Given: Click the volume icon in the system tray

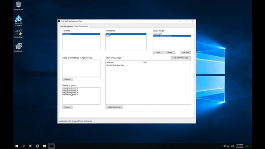Looking at the screenshot, I should 228,146.
